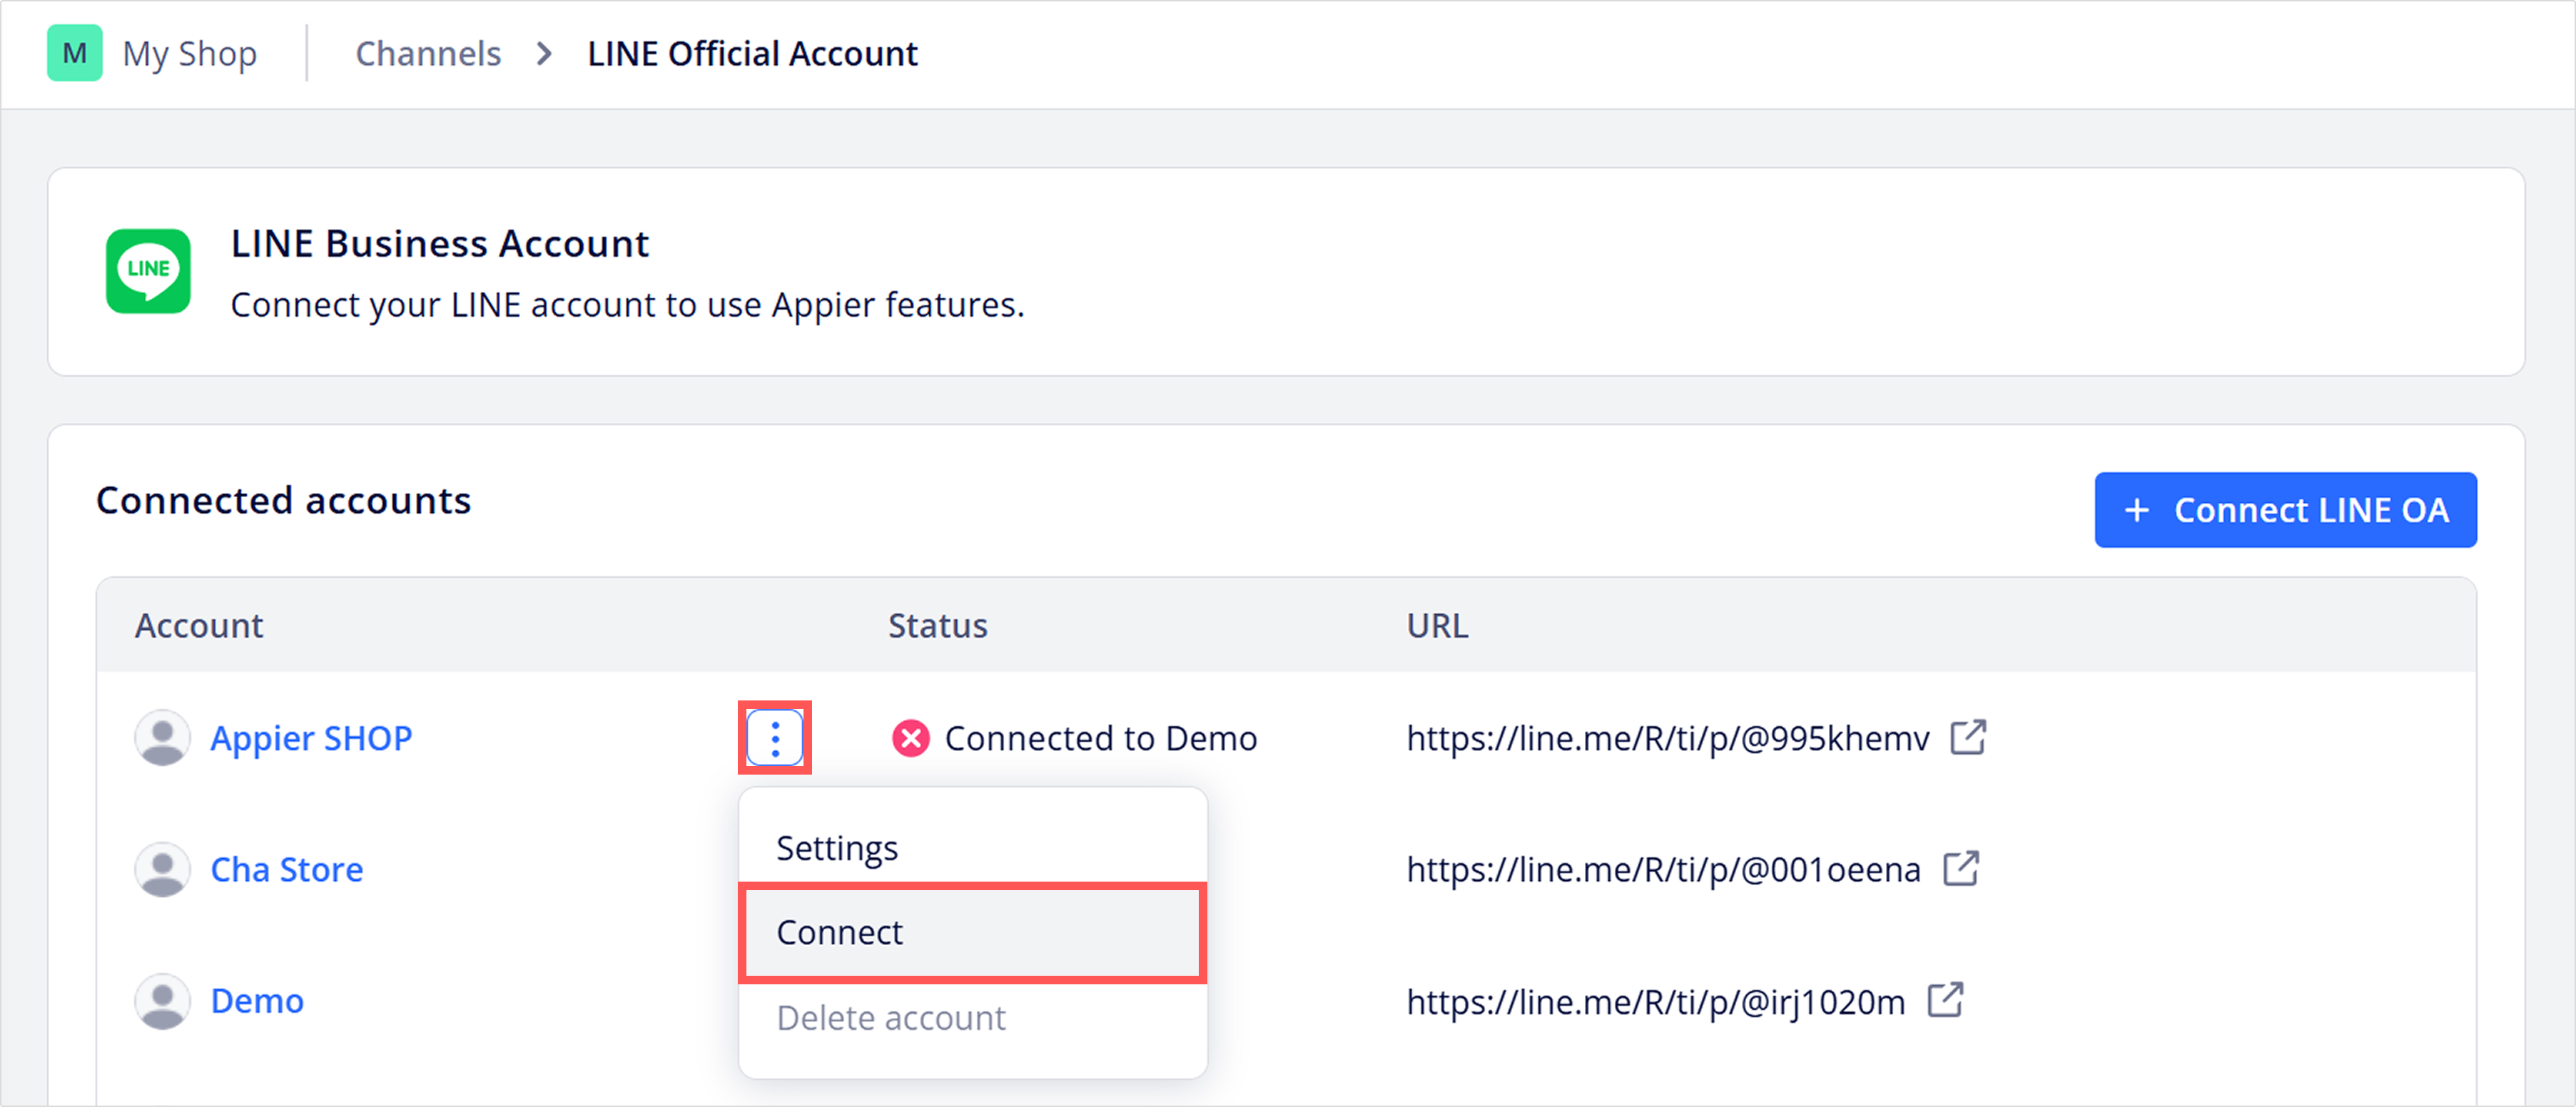Viewport: 2576px width, 1107px height.
Task: Click the red error status icon
Action: [x=910, y=738]
